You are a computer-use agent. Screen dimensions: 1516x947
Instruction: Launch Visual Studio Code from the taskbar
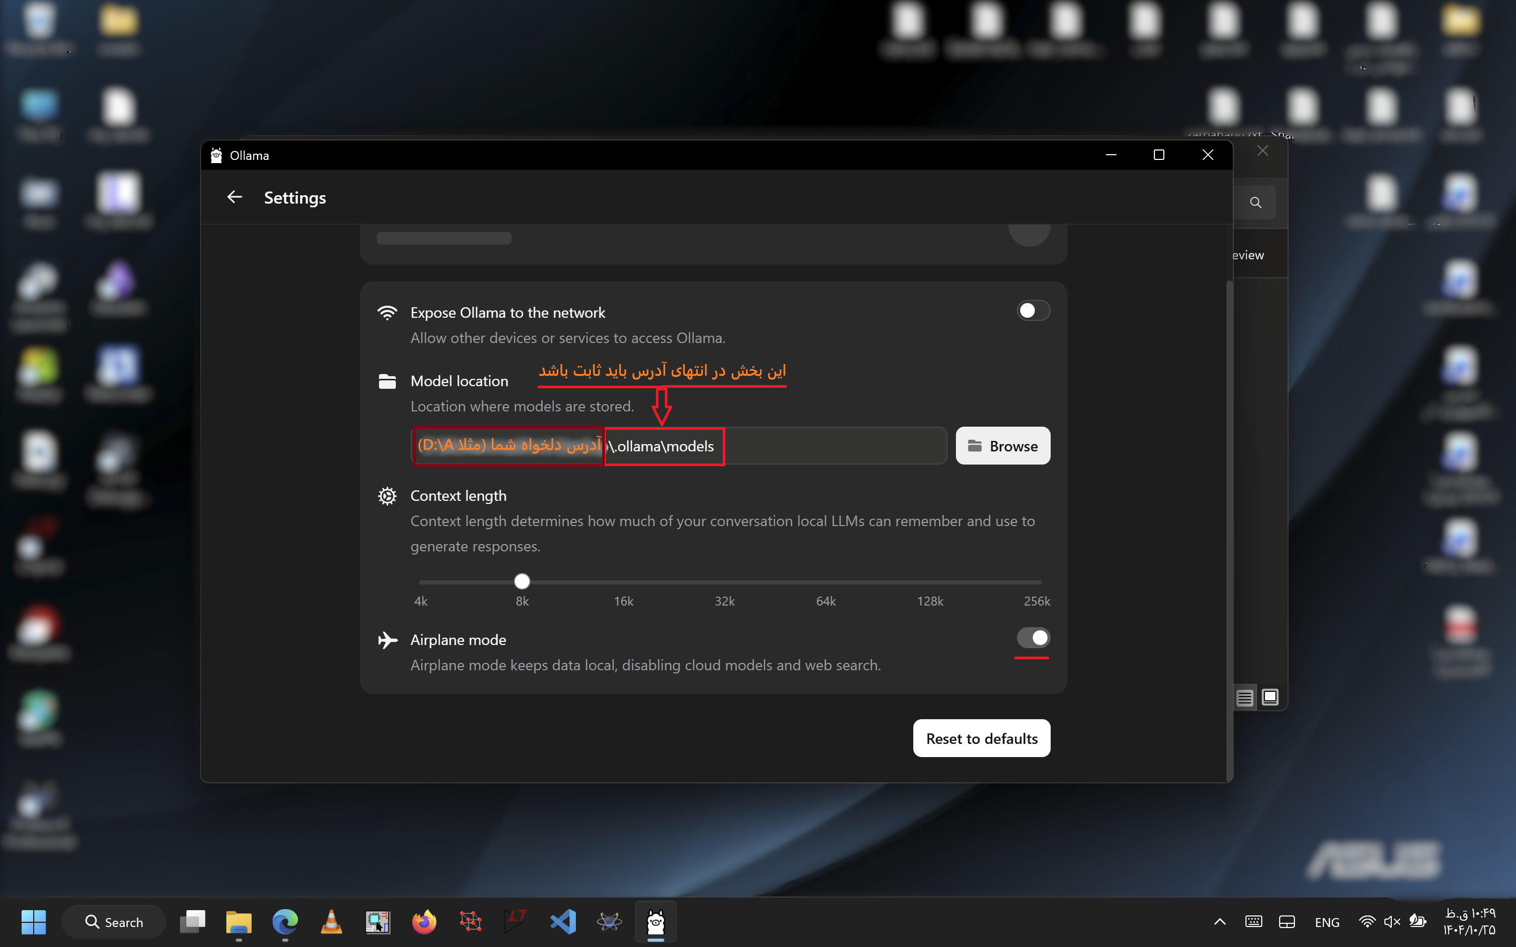tap(563, 921)
